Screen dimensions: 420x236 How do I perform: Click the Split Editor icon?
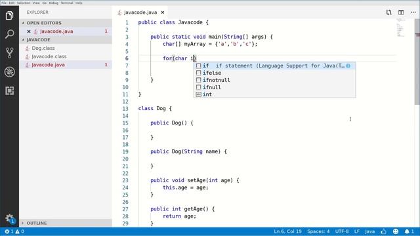[x=401, y=12]
